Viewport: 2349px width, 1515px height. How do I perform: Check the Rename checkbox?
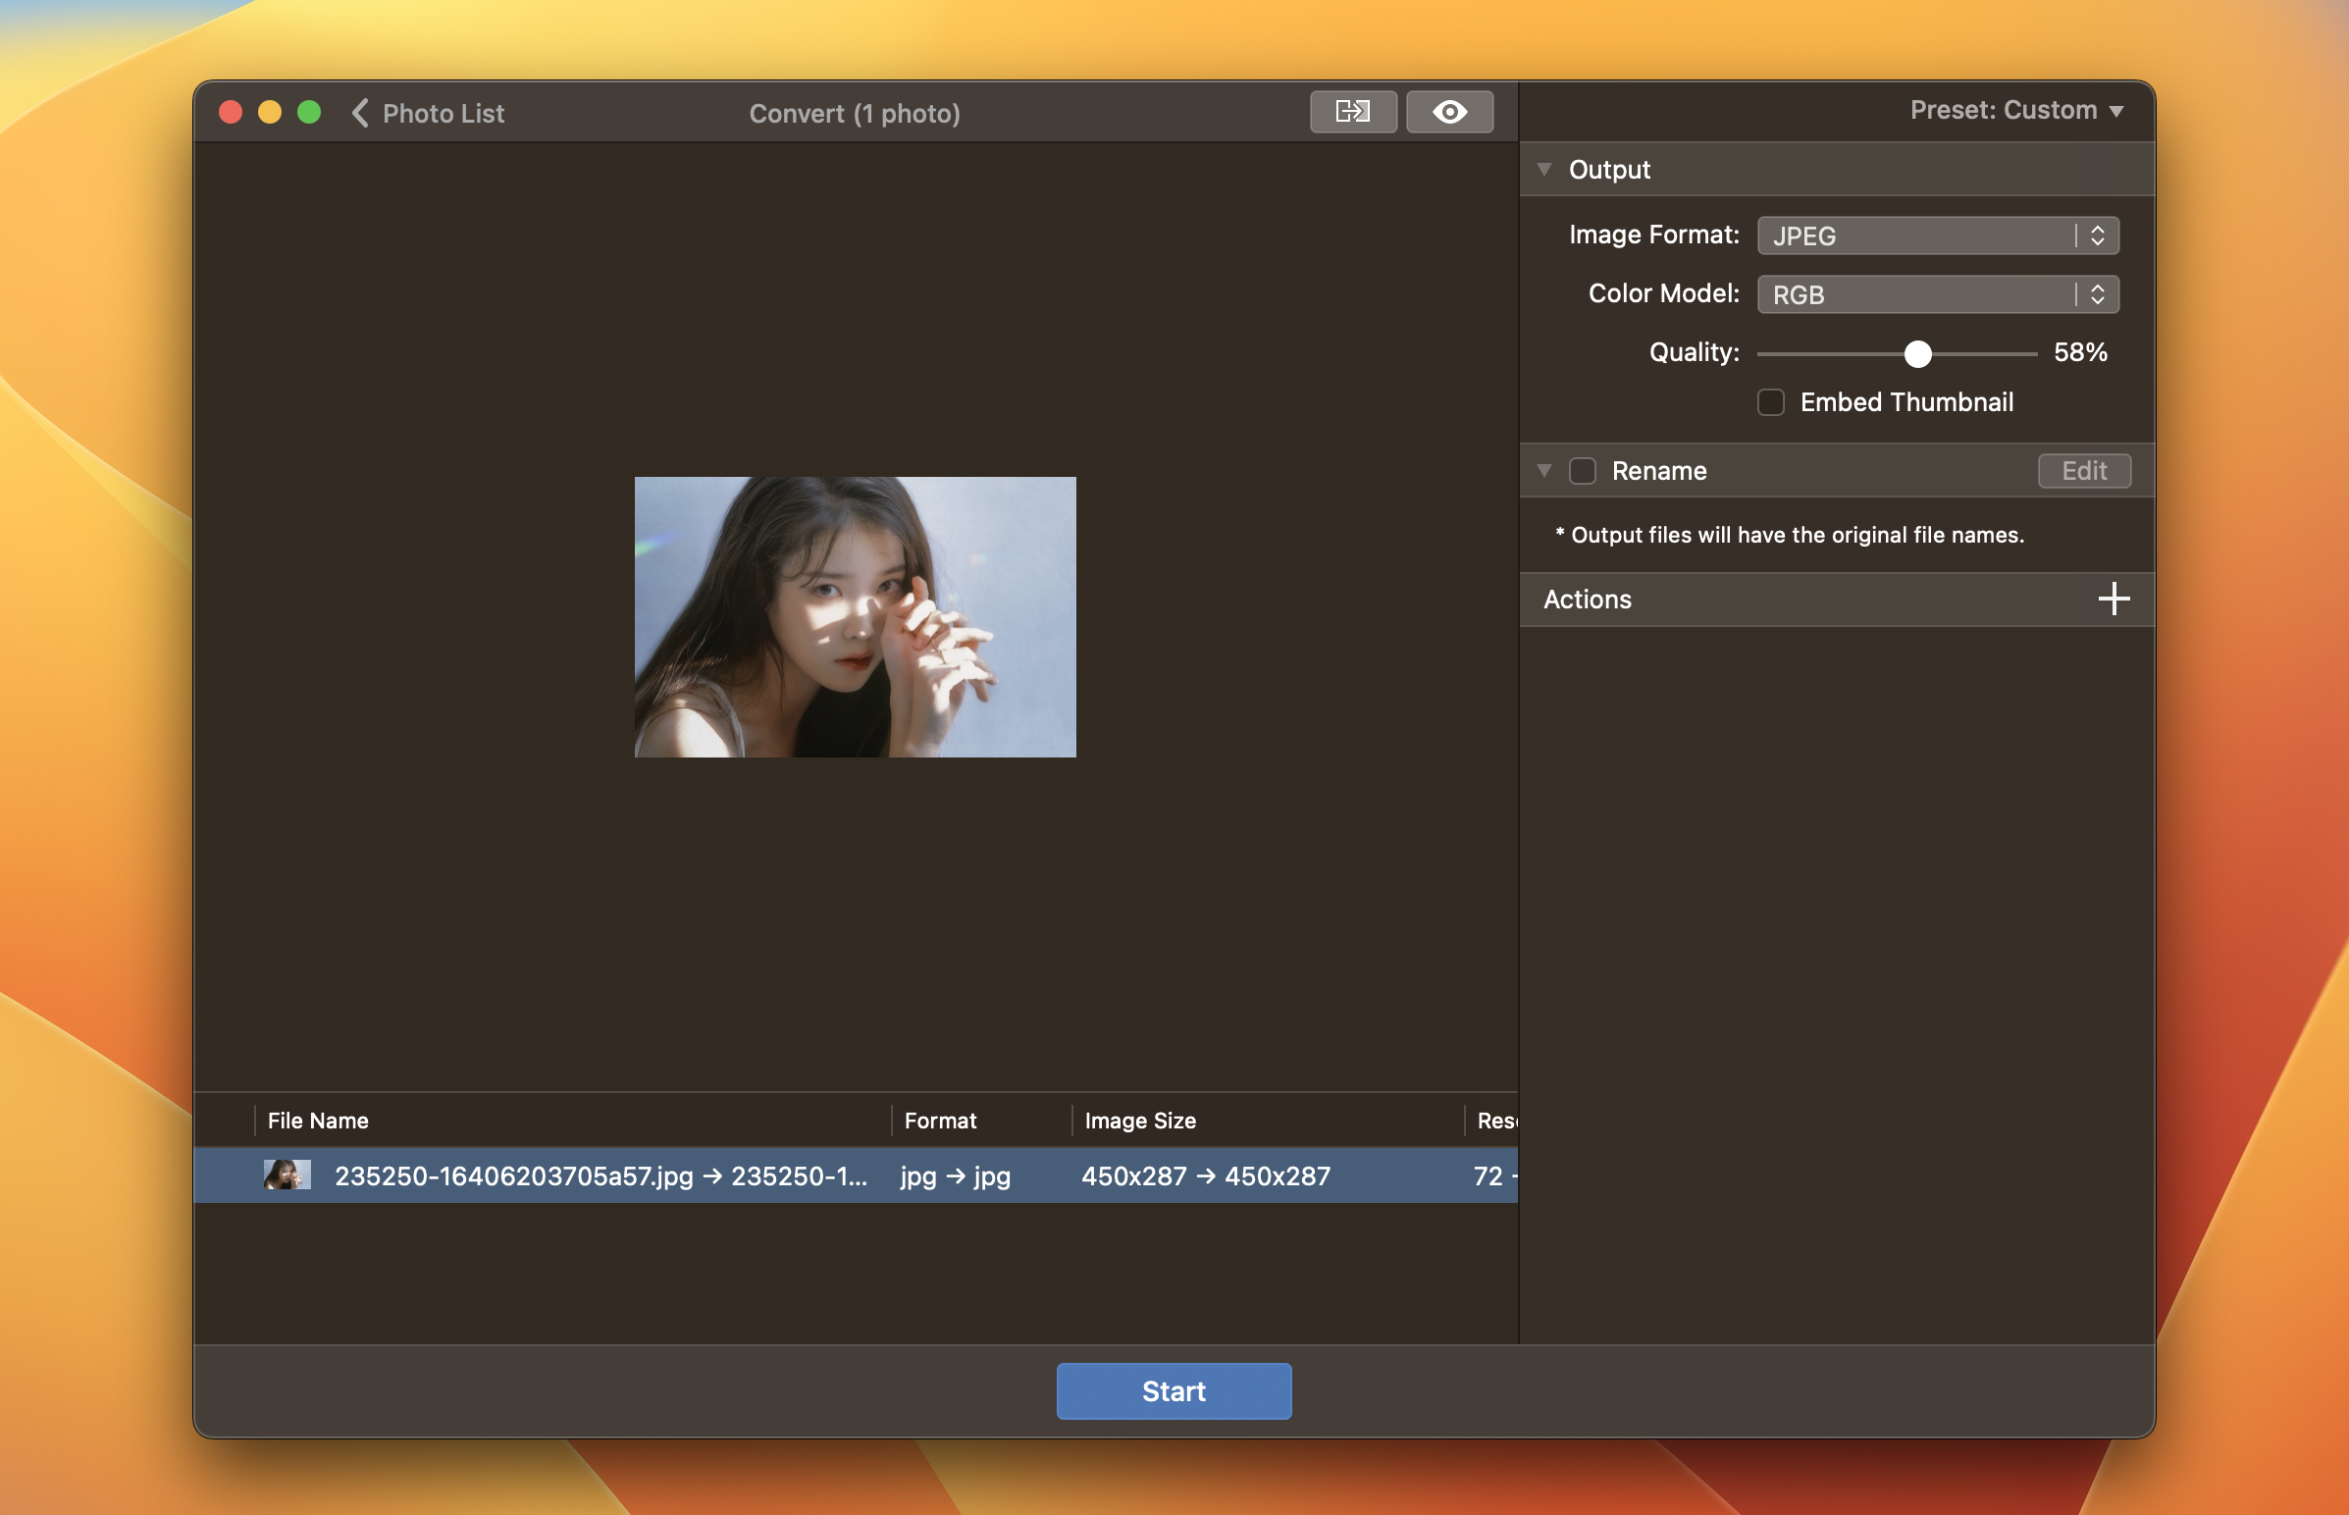point(1582,470)
